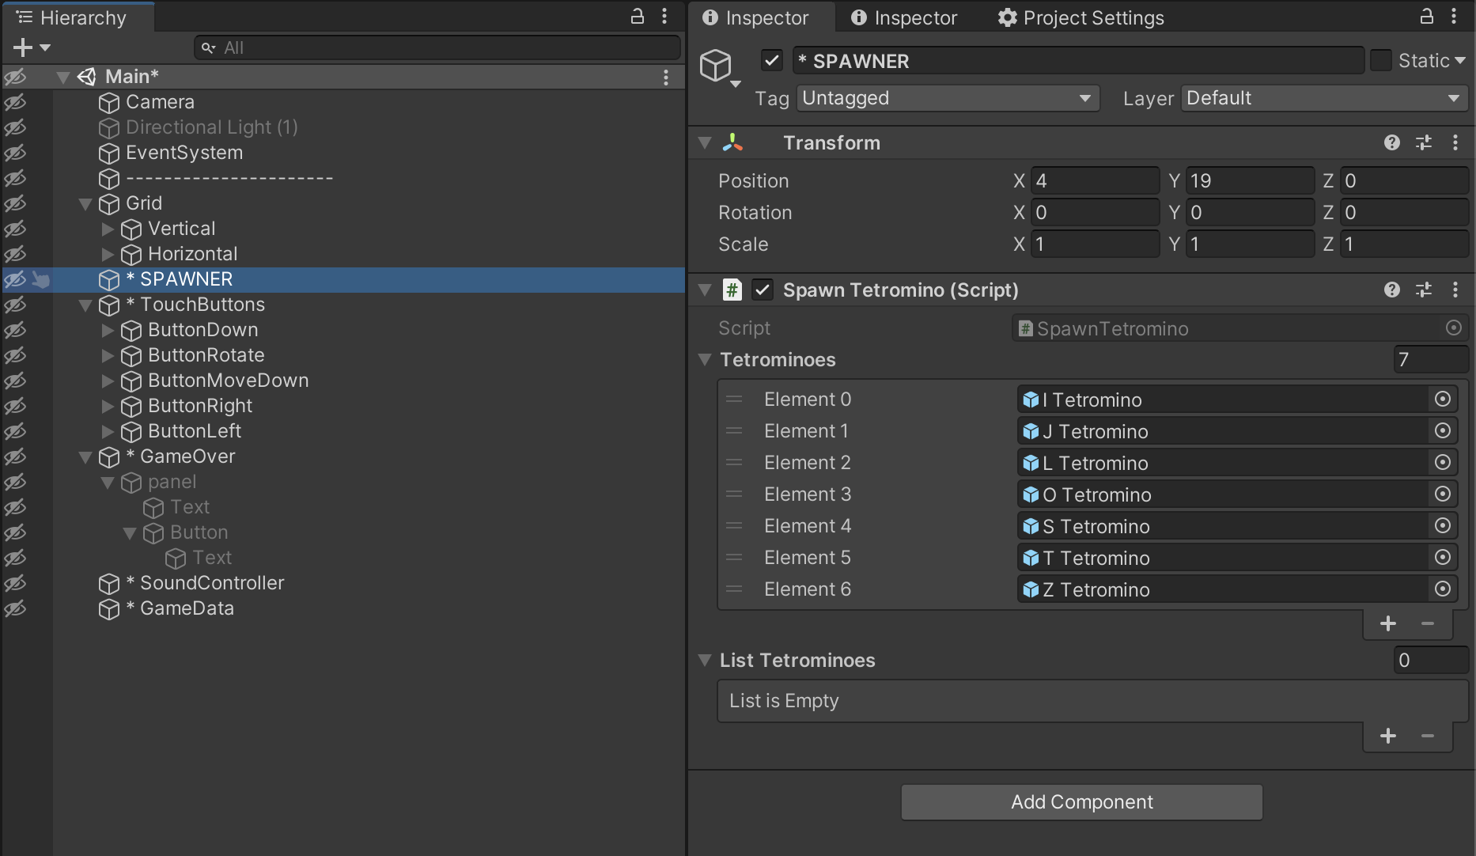Remove an element from the Tetrominoes list
This screenshot has height=856, width=1476.
[x=1428, y=623]
